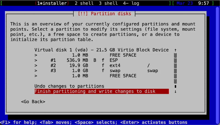220x125 pixels.
Task: Toggle the bootable "B" flag on ESP partition
Action: 95,60
